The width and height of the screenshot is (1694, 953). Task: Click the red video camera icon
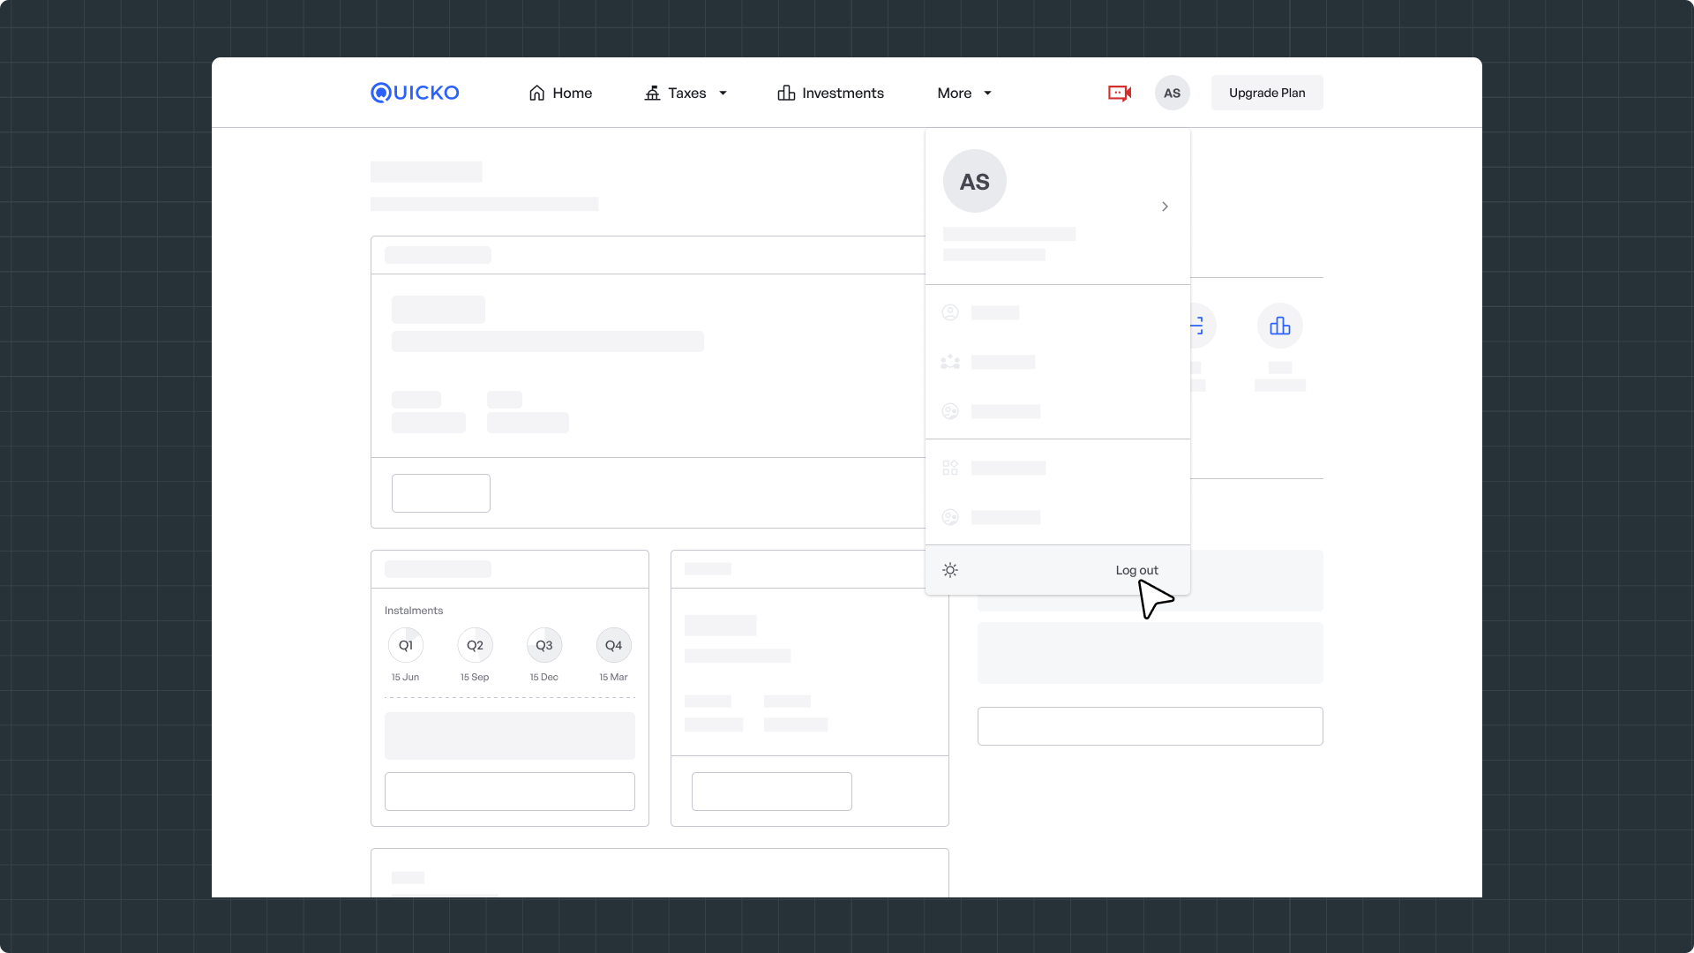(1120, 93)
